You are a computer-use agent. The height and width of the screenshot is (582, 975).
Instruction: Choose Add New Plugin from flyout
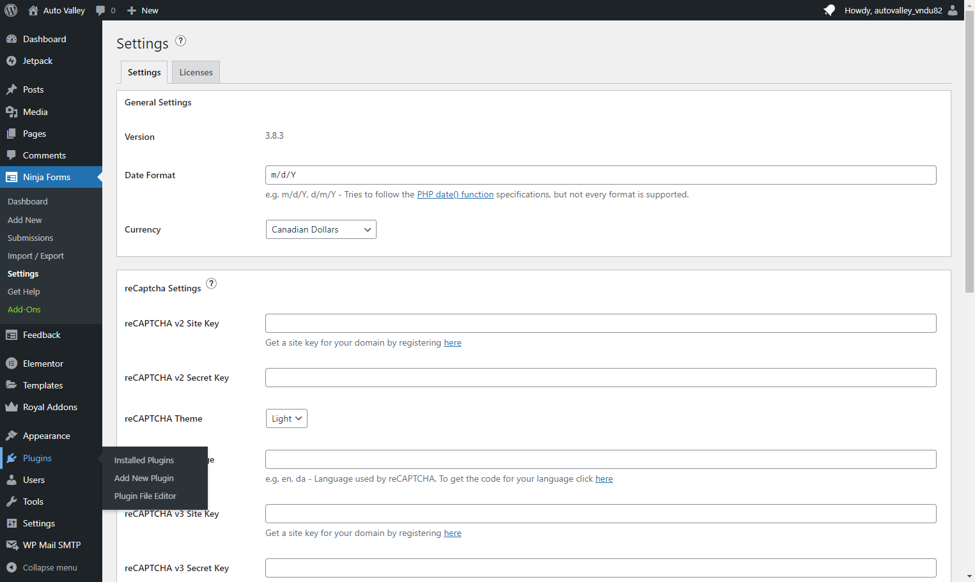click(144, 478)
